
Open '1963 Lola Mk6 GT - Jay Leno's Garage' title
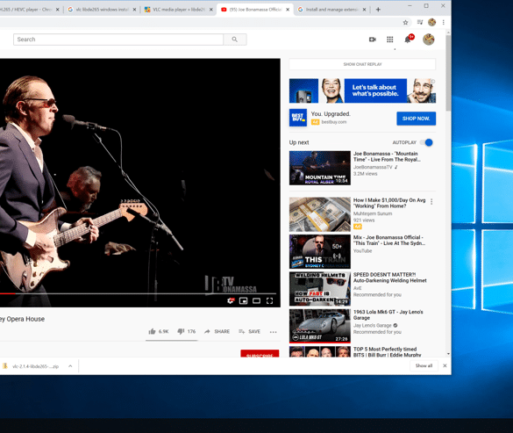coord(388,314)
